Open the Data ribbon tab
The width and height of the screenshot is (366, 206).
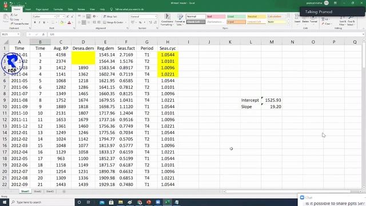coord(70,9)
